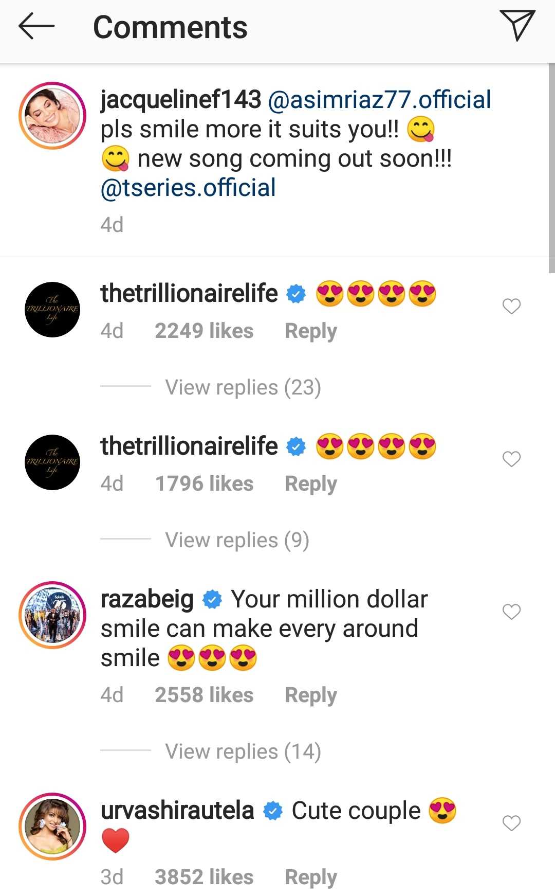
Task: Open jacquelinef143 profile picture
Action: click(52, 116)
